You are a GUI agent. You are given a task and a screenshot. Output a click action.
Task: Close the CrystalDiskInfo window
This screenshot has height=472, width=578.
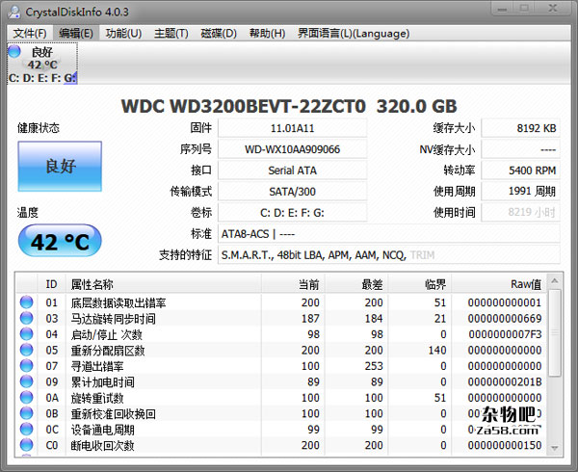553,9
